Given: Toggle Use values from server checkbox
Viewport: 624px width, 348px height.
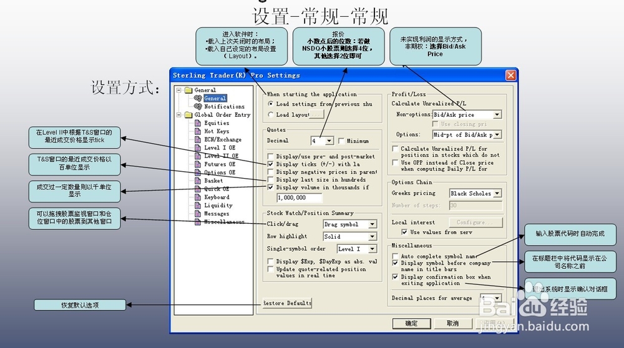Looking at the screenshot, I should (404, 232).
